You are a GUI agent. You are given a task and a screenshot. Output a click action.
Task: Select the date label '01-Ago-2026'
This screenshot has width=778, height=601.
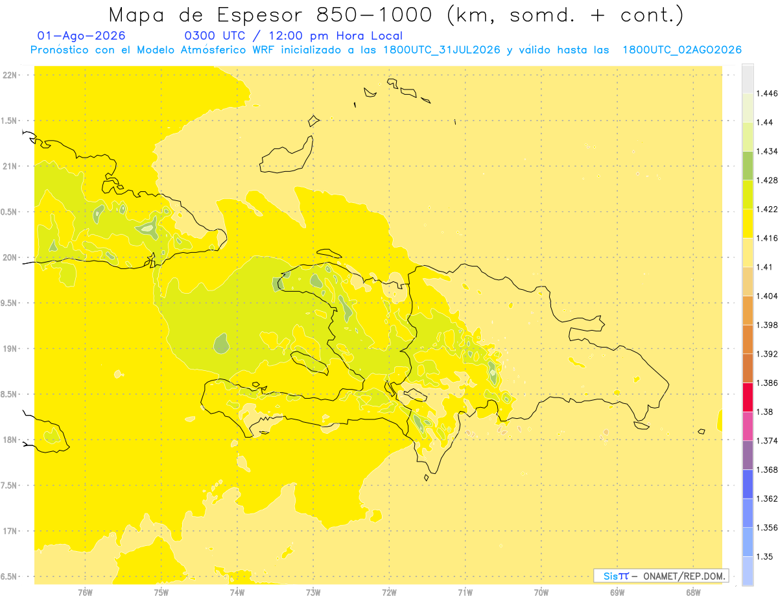pos(82,36)
